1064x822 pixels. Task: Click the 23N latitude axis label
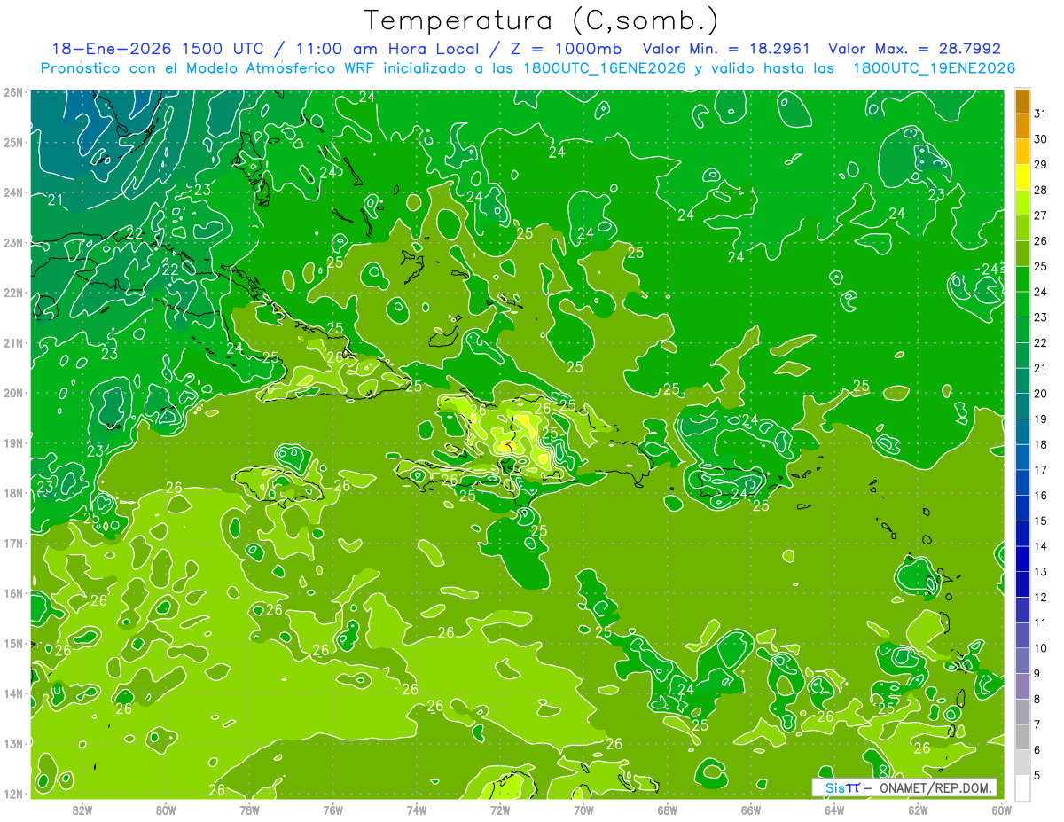click(12, 243)
